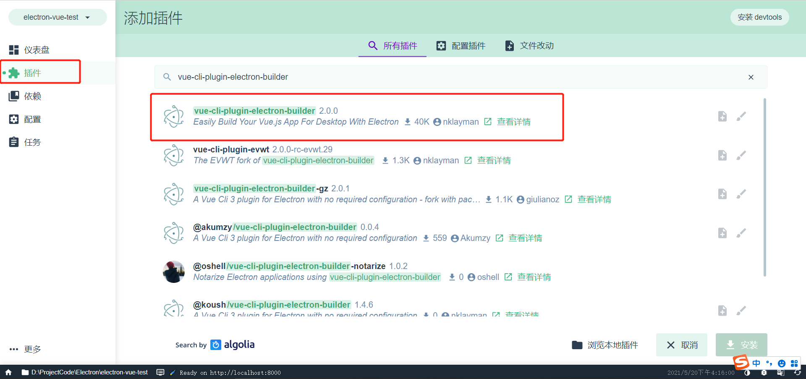This screenshot has height=379, width=806.
Task: Click the Sogou input method S icon
Action: pyautogui.click(x=741, y=362)
